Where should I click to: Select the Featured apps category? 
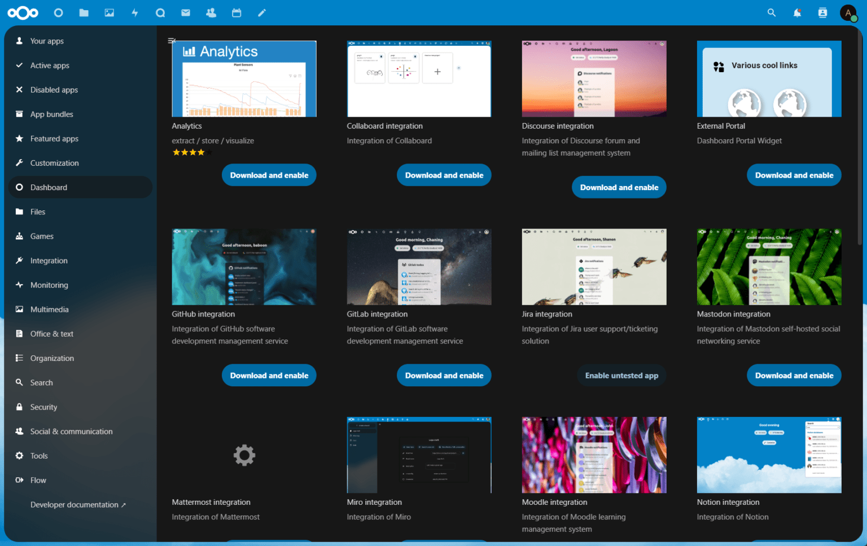click(x=54, y=139)
